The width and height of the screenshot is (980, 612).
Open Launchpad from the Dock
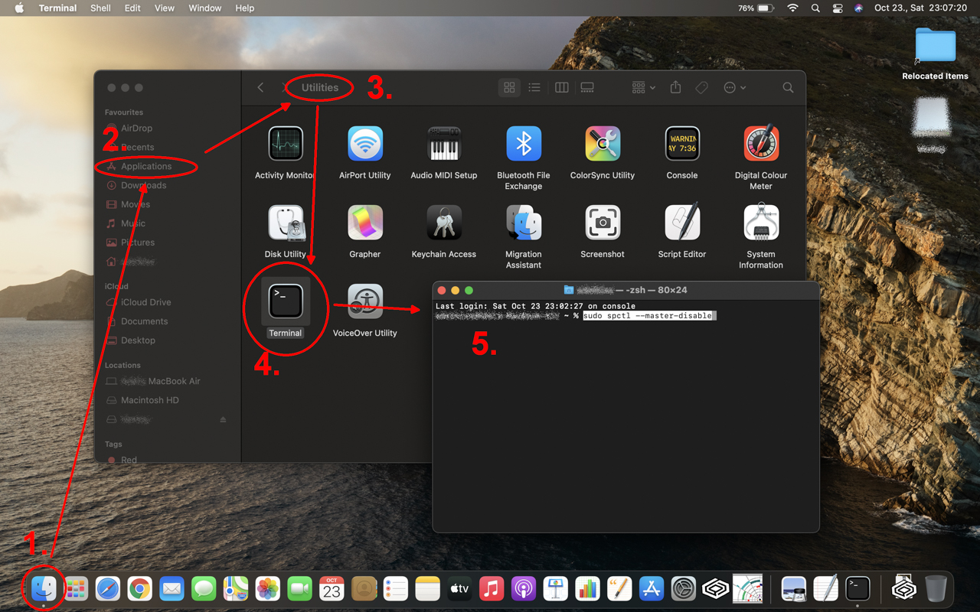[76, 588]
